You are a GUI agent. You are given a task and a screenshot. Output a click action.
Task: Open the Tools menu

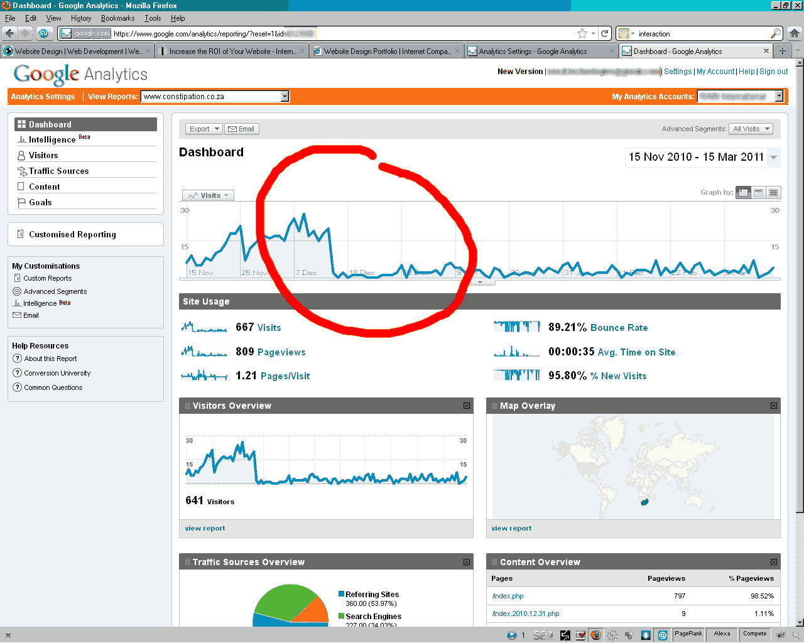(153, 18)
